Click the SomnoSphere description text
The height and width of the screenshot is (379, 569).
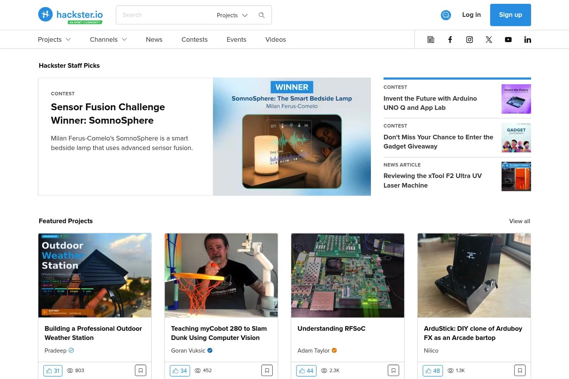pyautogui.click(x=122, y=143)
